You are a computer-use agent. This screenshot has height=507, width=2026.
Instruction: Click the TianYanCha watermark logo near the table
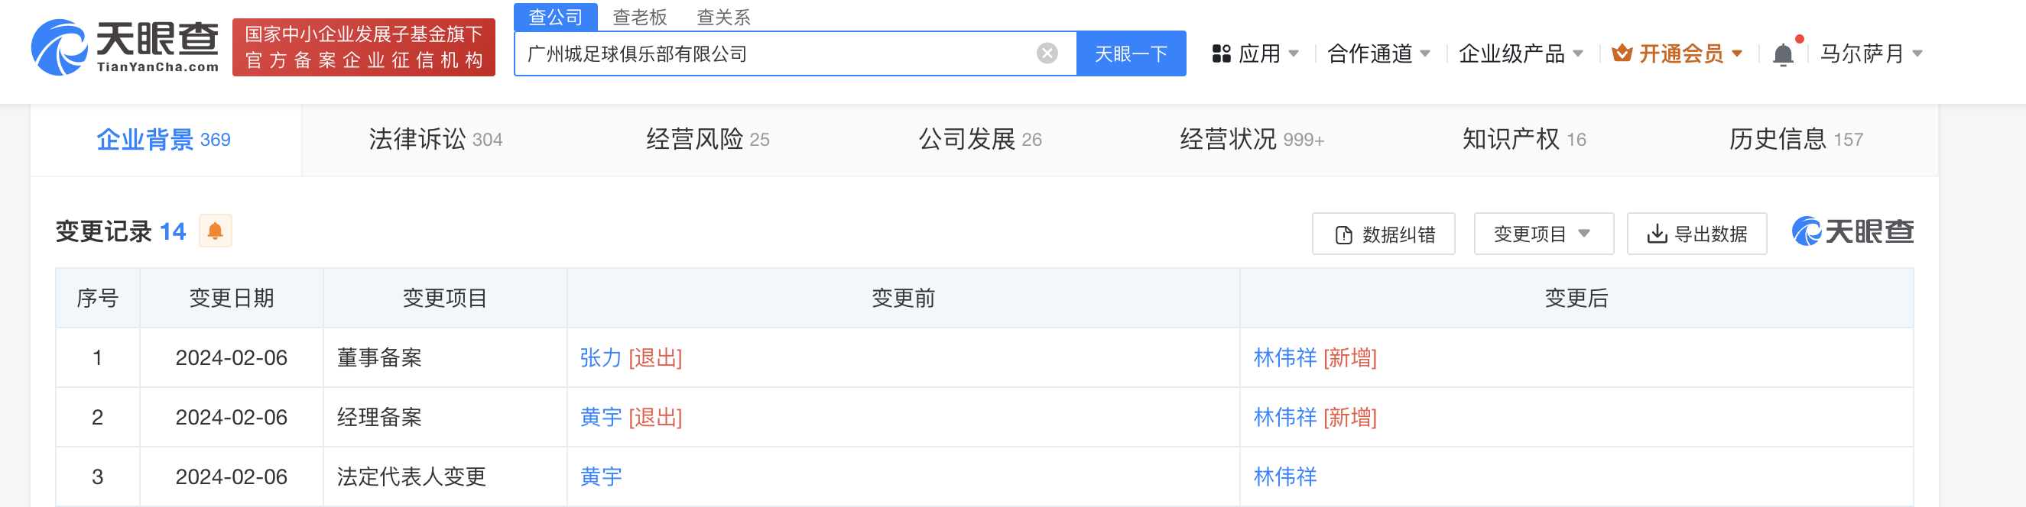click(1852, 232)
